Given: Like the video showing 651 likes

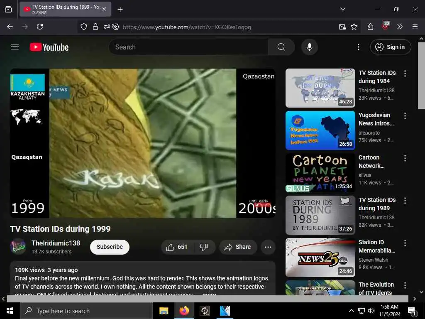Looking at the screenshot, I should pyautogui.click(x=178, y=247).
